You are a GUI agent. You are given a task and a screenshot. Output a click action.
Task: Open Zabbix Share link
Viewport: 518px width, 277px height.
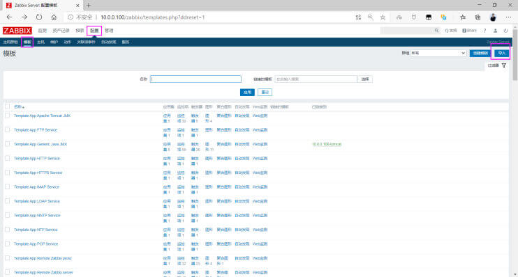(469, 31)
